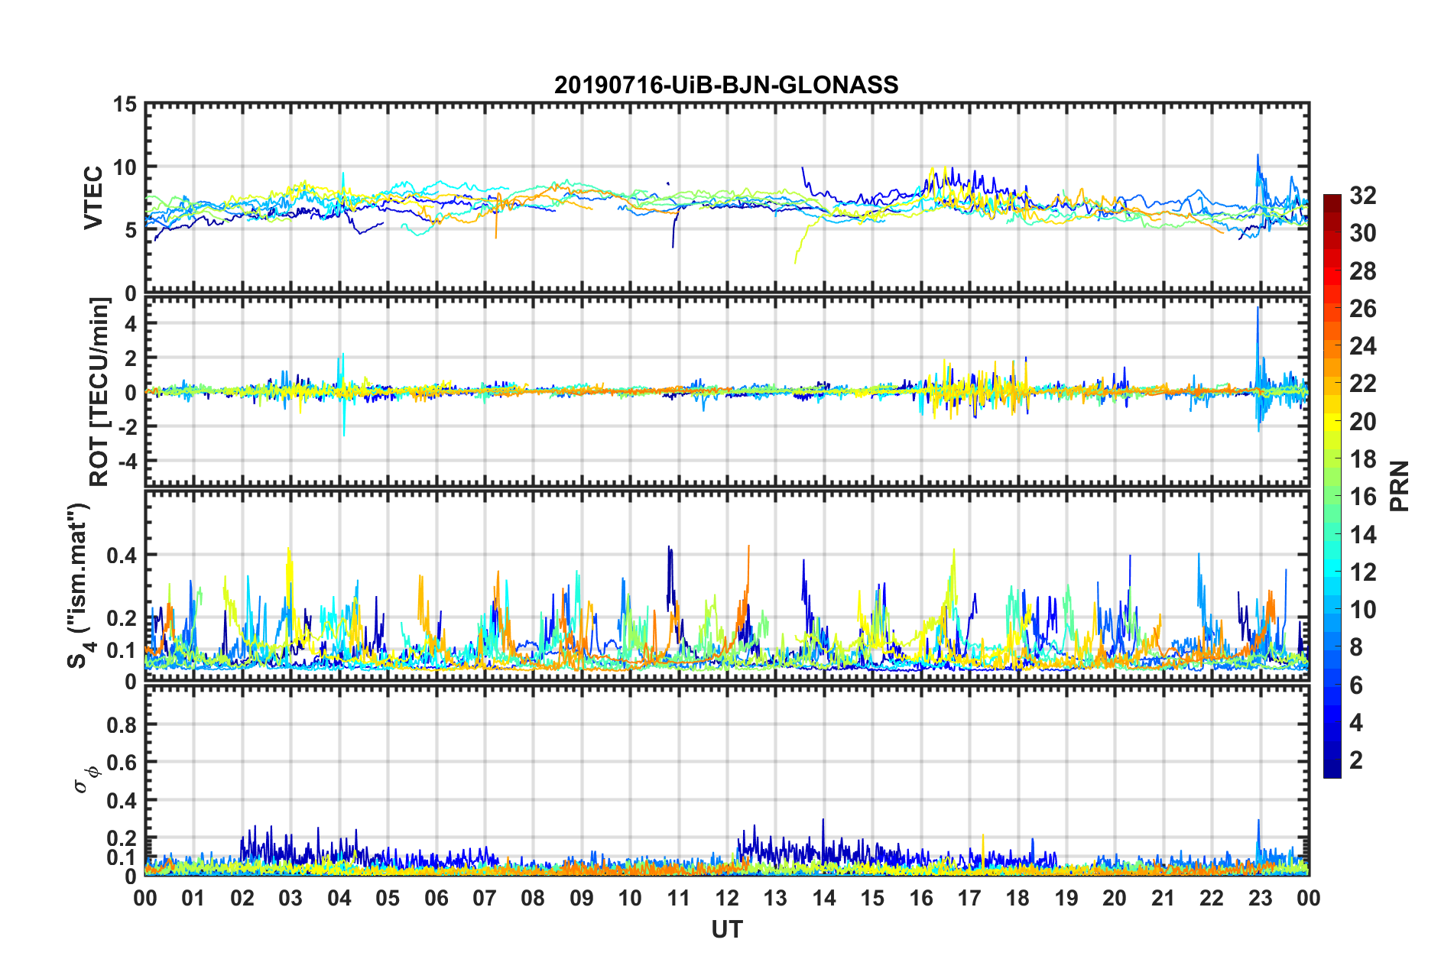
Task: Click the PRN colorbar dark red top
Action: point(1332,199)
